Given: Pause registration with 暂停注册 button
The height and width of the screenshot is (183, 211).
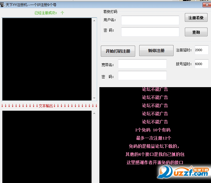Looking at the screenshot, I should tap(156, 51).
